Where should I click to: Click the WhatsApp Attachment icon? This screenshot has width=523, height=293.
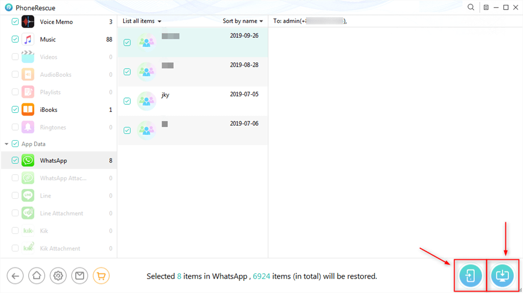tap(28, 178)
